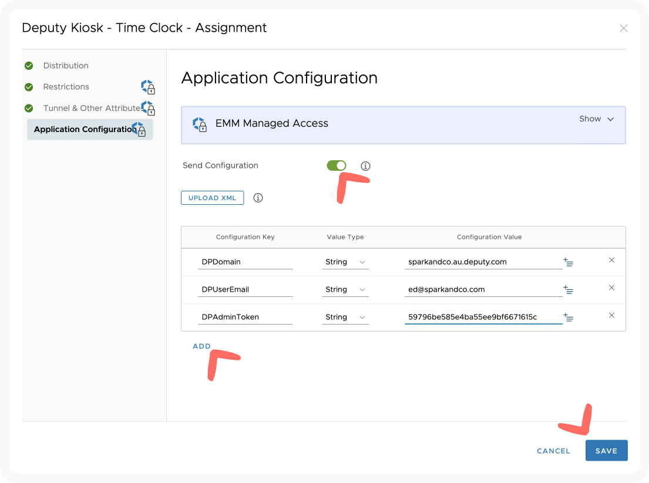Click the Restrictions EMM lock icon
This screenshot has width=649, height=483.
[148, 87]
